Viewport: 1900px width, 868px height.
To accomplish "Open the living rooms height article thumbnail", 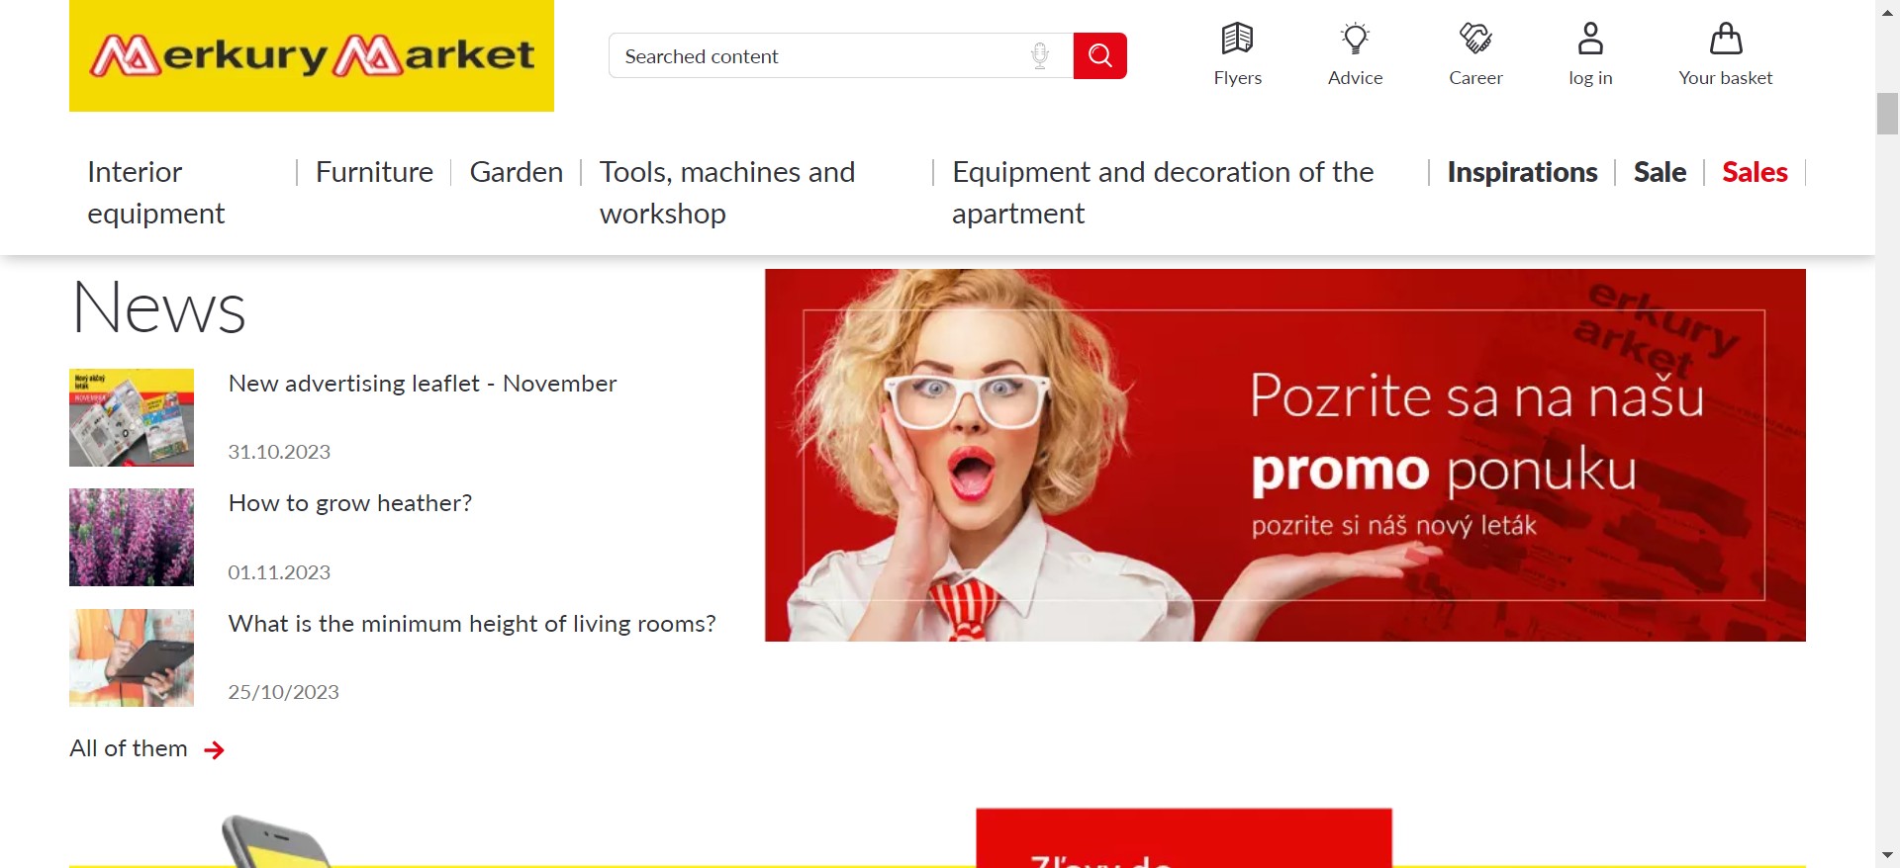I will pyautogui.click(x=132, y=657).
